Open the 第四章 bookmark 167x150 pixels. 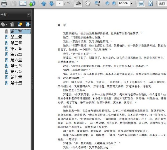16,49
